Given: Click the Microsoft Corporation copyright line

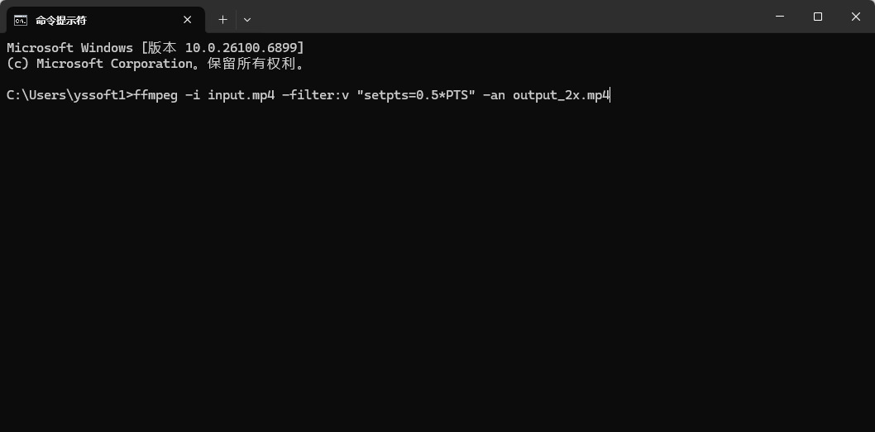Looking at the screenshot, I should click(155, 64).
